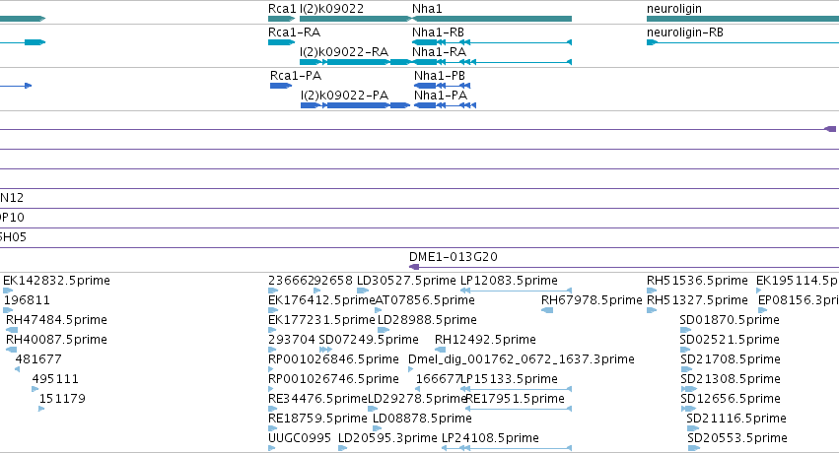Click the EK142832.5prime EST label
This screenshot has height=453, width=839.
pyautogui.click(x=56, y=281)
